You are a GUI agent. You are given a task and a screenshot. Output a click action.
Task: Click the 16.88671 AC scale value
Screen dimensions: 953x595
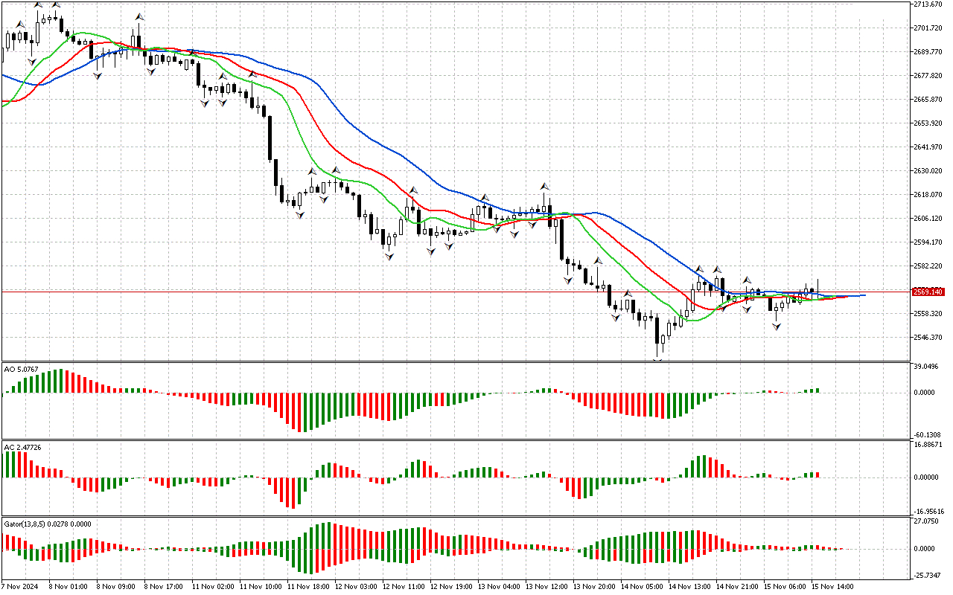pos(929,444)
